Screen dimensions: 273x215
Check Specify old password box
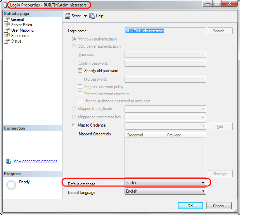[80, 71]
